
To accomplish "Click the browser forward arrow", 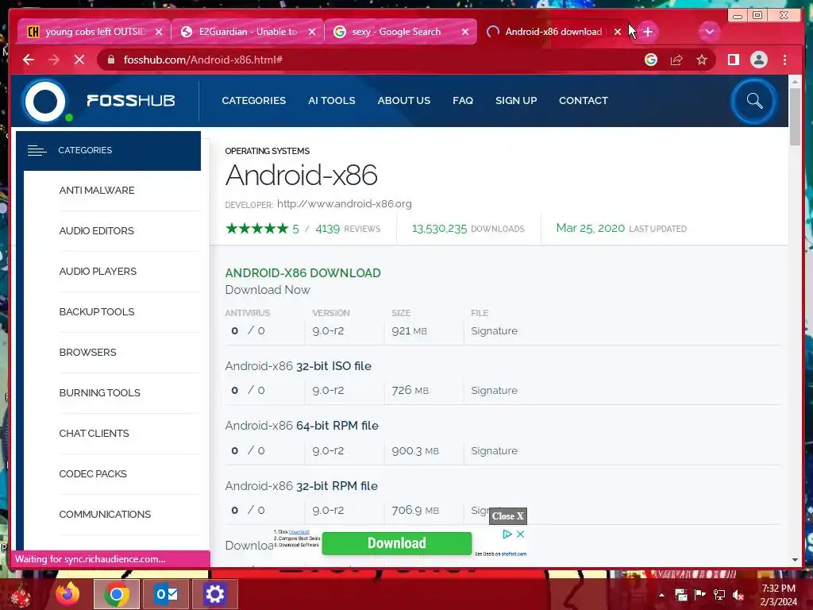I will 54,60.
